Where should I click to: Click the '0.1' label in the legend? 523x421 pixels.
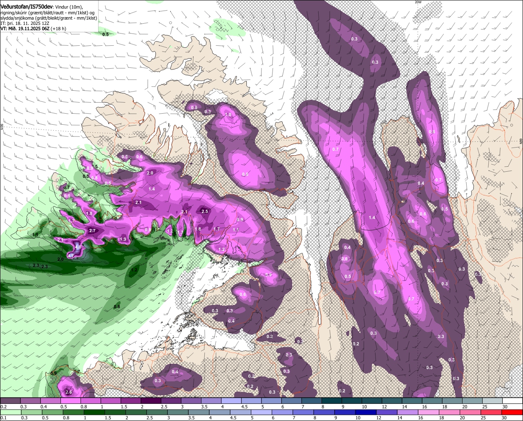click(3, 418)
